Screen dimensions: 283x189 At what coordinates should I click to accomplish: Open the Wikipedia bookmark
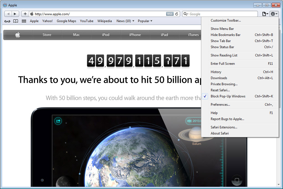tap(105, 21)
